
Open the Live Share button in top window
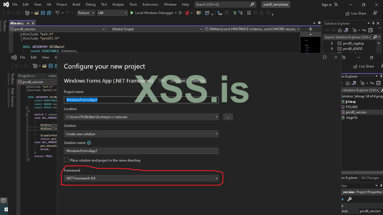tap(356, 13)
